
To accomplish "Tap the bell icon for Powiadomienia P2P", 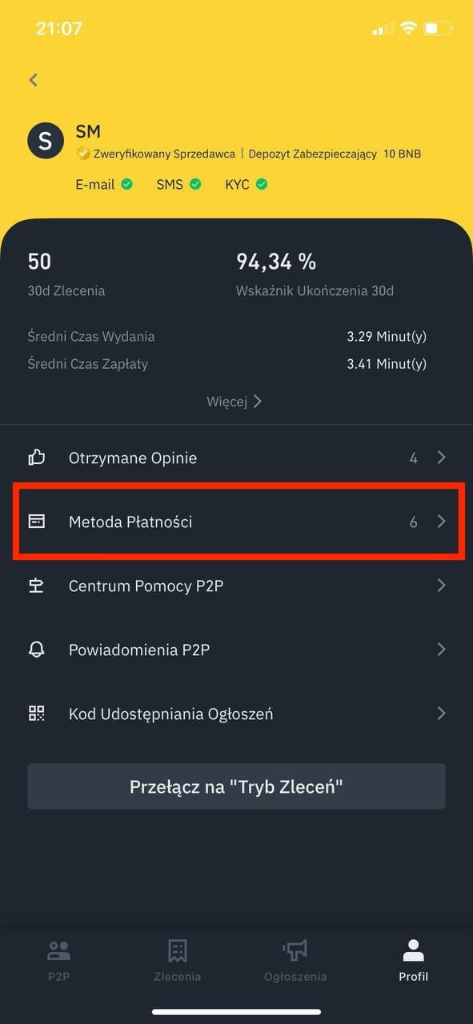I will tap(37, 649).
